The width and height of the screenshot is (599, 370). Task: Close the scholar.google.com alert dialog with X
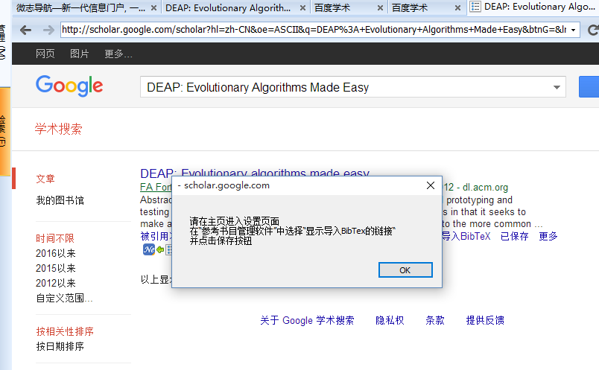431,185
